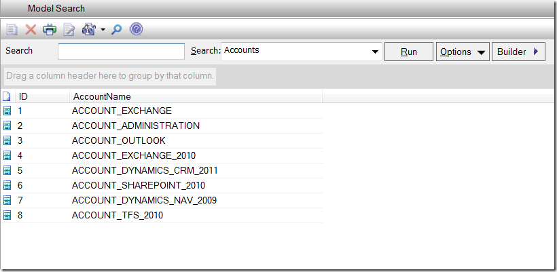This screenshot has height=272, width=557.
Task: Open the binoculars dropdown arrow
Action: 103,30
